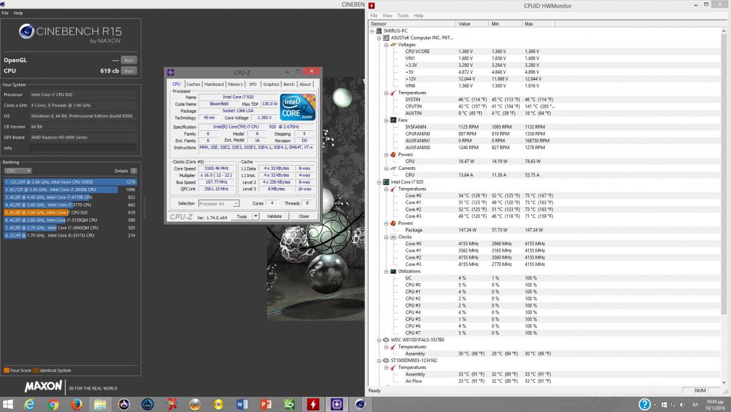Switch to the About tab in CPU-Z
This screenshot has width=731, height=412.
pos(305,84)
